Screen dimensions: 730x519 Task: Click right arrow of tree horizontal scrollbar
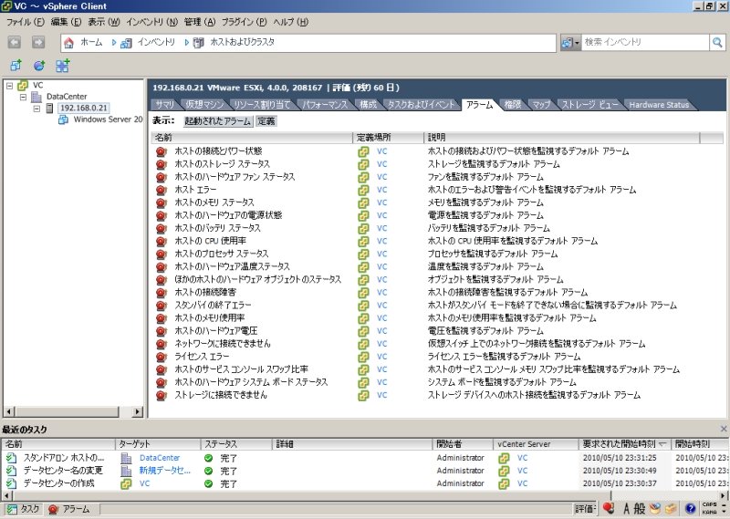click(x=137, y=412)
